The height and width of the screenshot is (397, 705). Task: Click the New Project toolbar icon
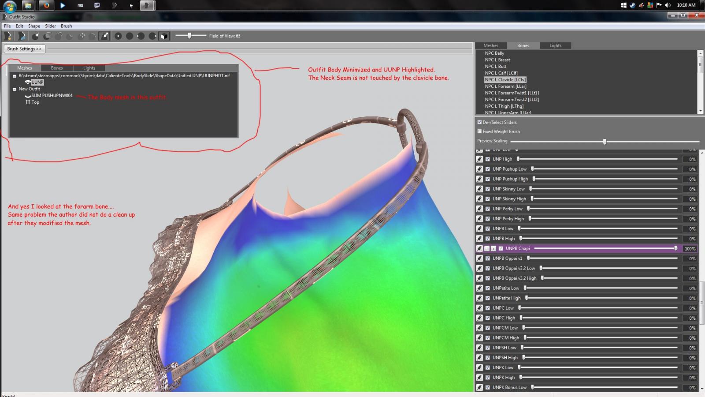click(8, 36)
